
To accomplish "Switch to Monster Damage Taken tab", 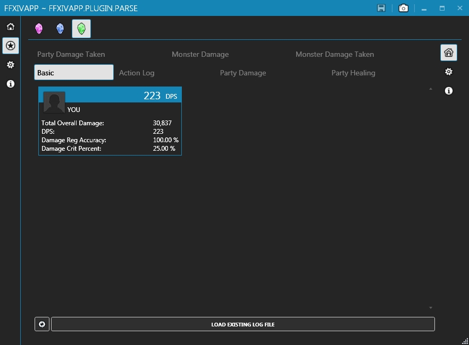I will click(334, 54).
